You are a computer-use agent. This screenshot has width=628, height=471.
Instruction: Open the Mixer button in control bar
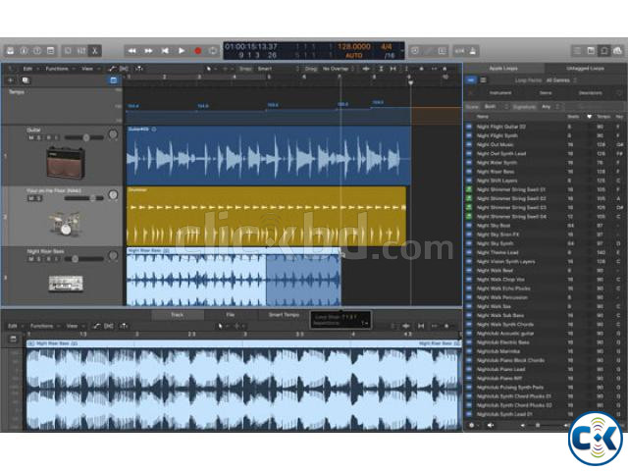(81, 51)
